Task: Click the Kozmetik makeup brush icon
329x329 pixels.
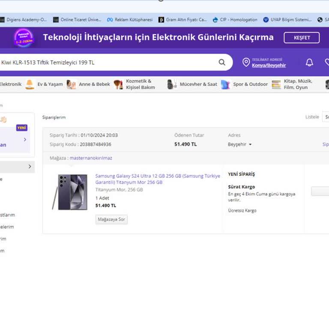Action: pyautogui.click(x=118, y=84)
